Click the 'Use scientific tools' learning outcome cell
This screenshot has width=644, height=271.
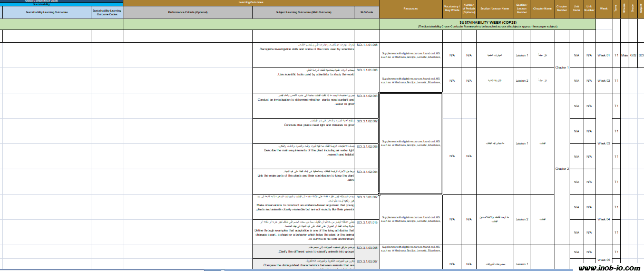point(303,74)
